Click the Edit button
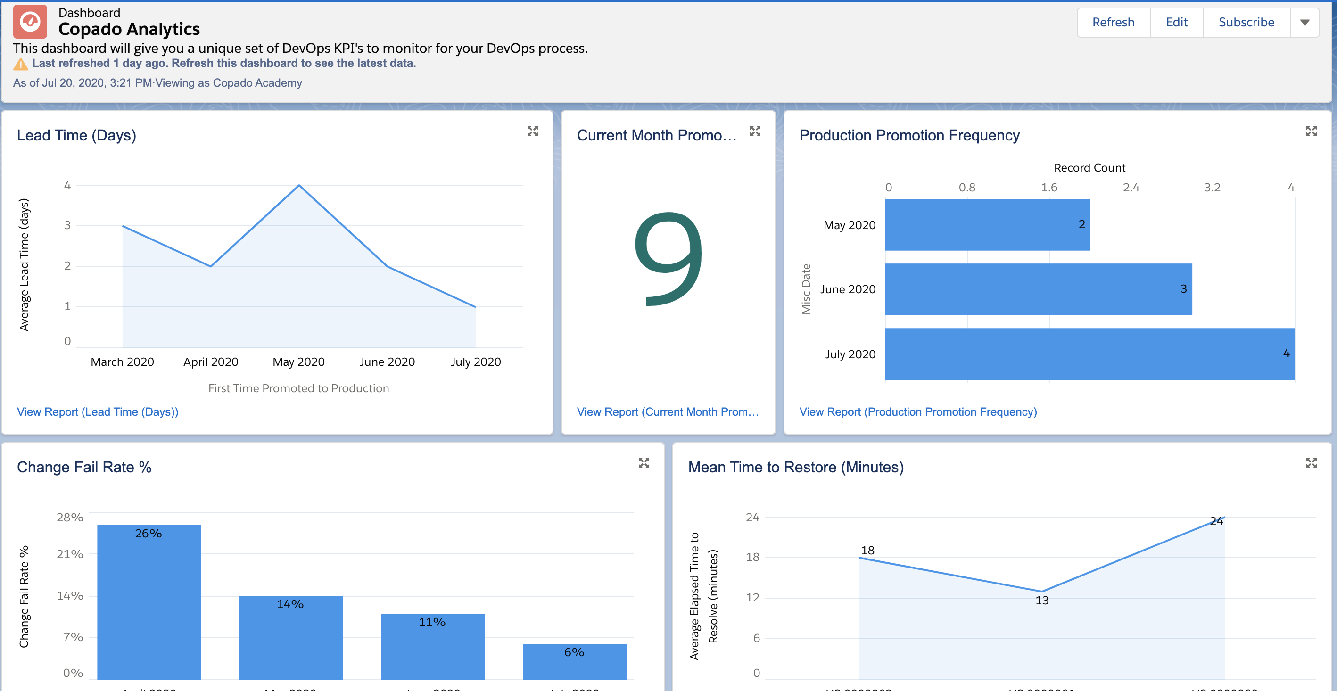 (x=1177, y=22)
